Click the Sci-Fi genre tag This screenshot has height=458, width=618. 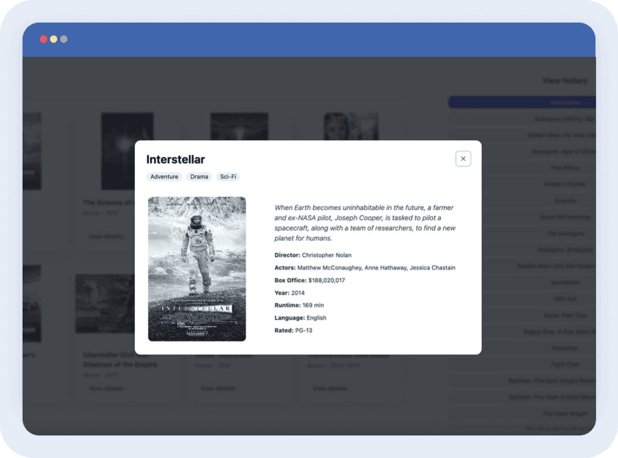coord(228,177)
